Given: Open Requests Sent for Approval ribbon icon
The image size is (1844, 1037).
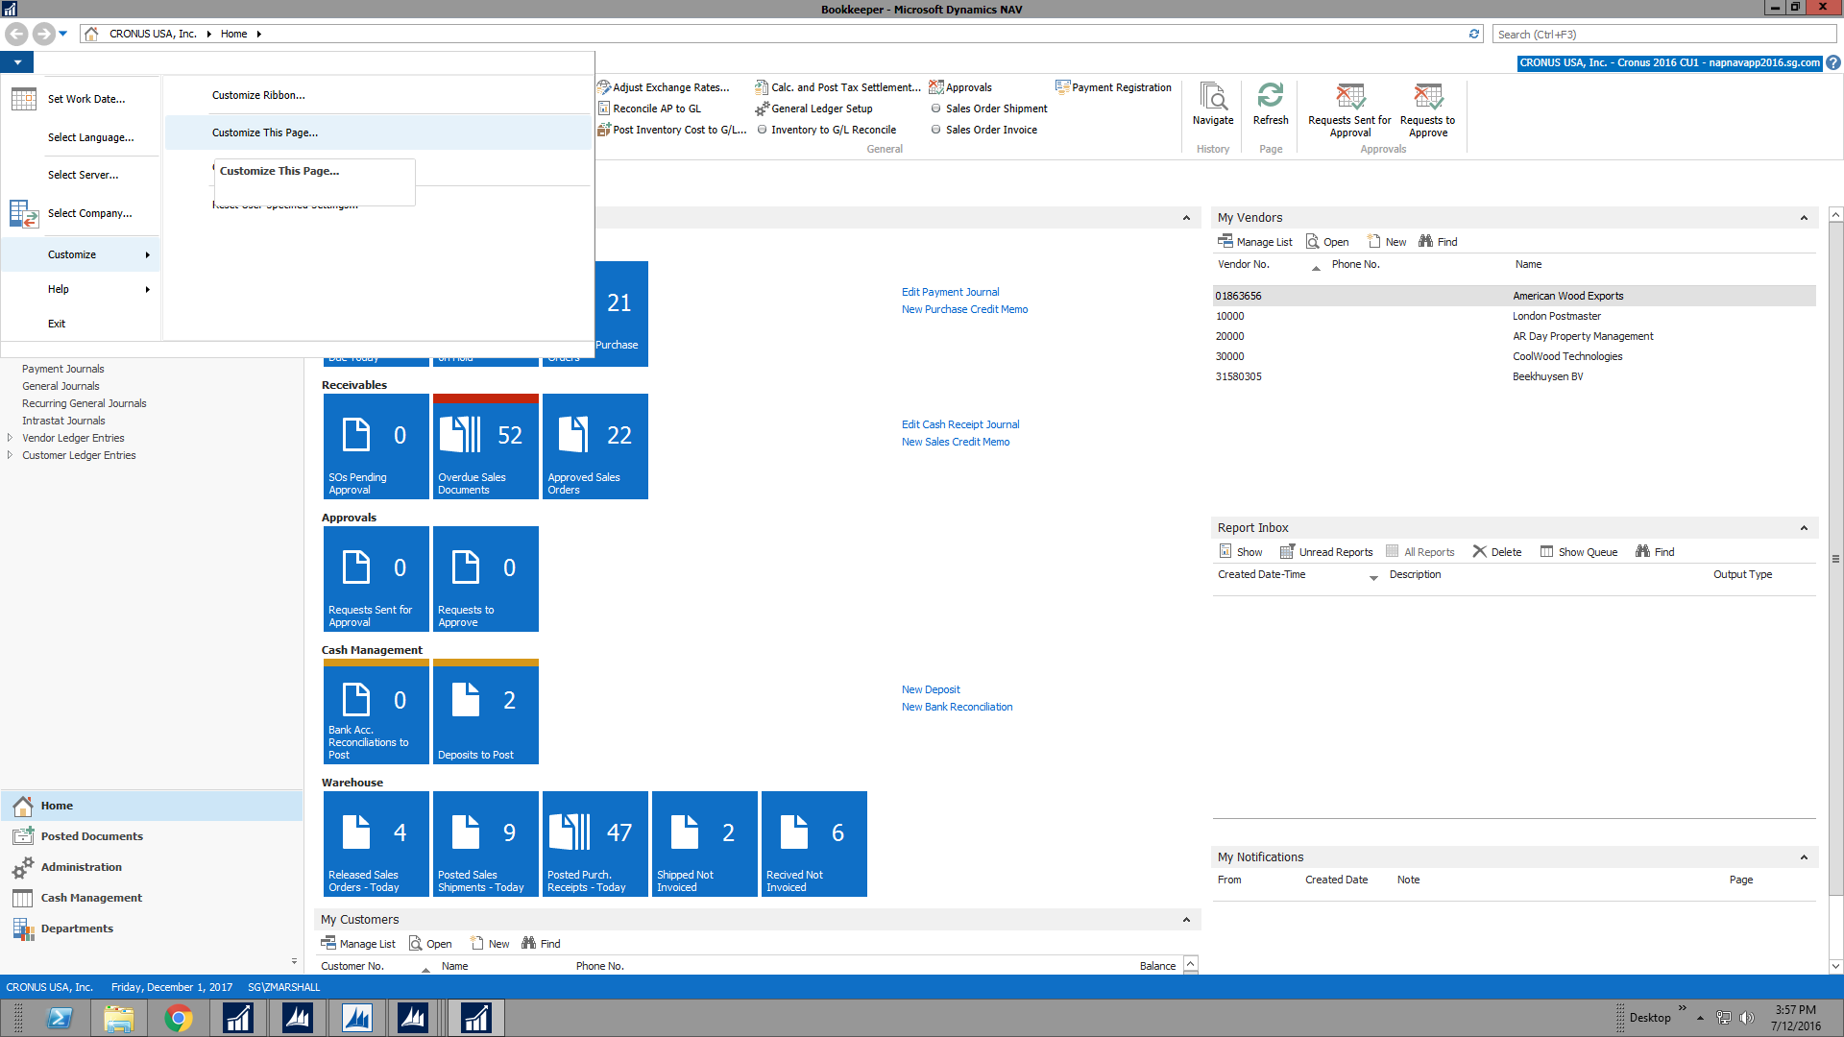Looking at the screenshot, I should [x=1349, y=97].
